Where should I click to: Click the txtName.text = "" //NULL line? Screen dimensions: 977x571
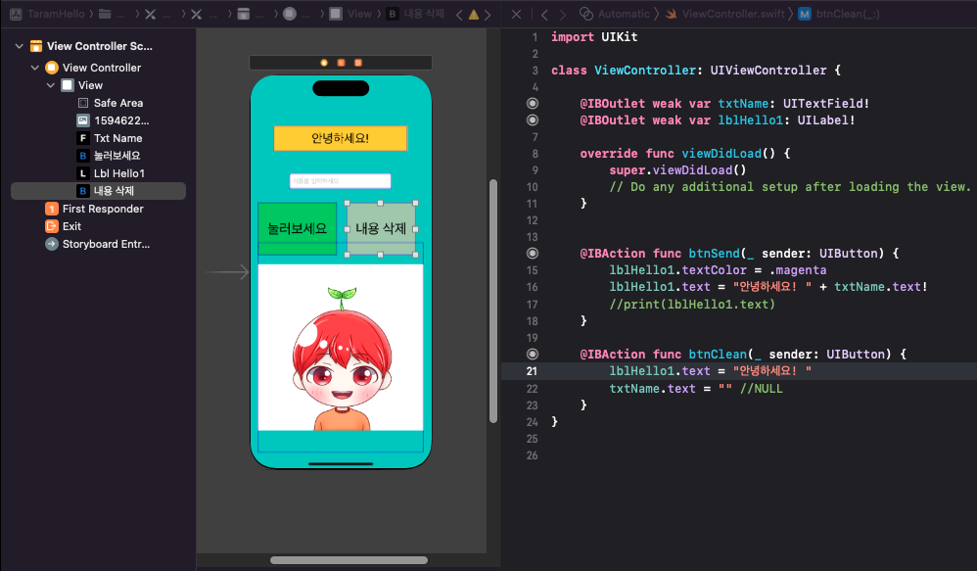695,389
